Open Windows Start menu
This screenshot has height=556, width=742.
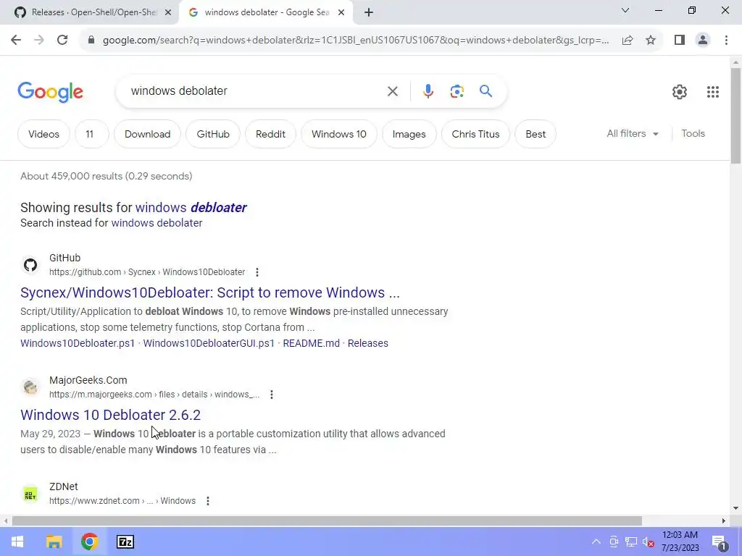(17, 542)
